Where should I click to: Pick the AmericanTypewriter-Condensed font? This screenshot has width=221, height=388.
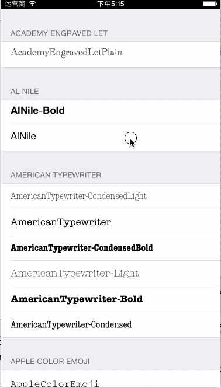[110, 325]
